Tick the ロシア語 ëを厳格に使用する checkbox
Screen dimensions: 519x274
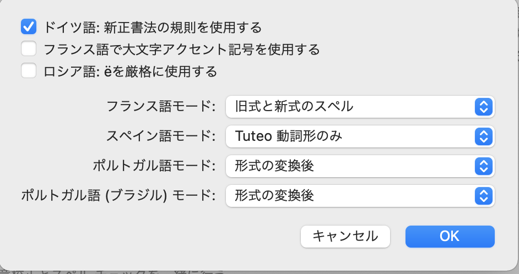point(29,71)
